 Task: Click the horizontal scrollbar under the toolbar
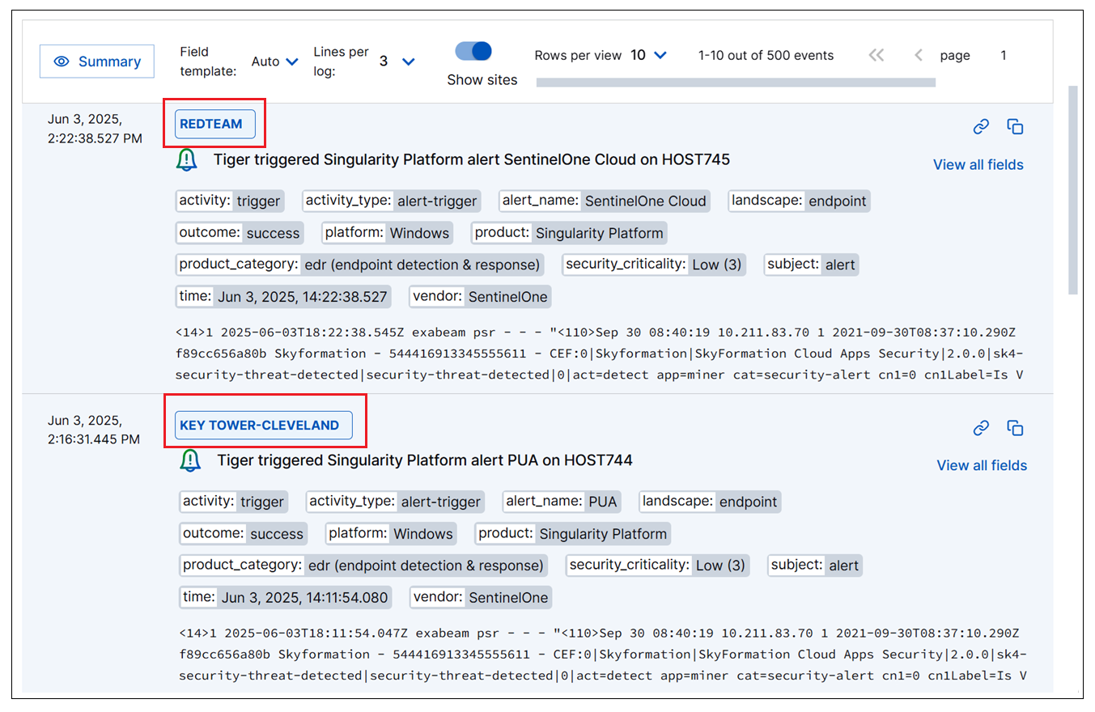click(x=736, y=83)
